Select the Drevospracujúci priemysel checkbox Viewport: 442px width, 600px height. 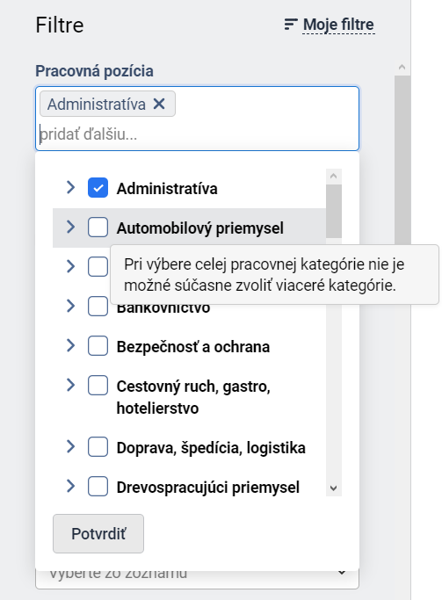click(98, 487)
